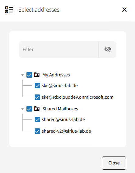Uncheck the shared-v2@sirius-lab.de checkbox
Screen dimensions: 135x173
(x=37, y=131)
